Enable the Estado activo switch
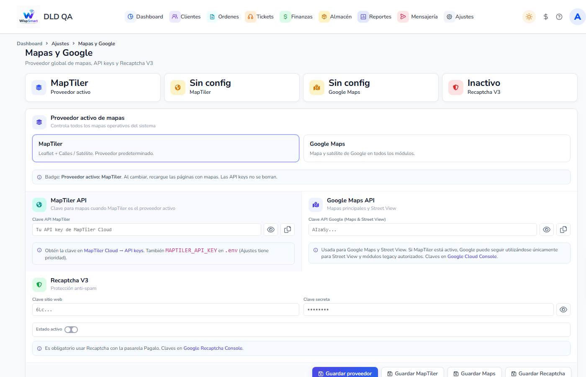Screen dimensions: 586x377 pos(71,330)
